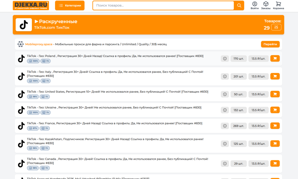298x179 pixels.
Task: Open the filter settings sliders button
Action: [x=276, y=27]
